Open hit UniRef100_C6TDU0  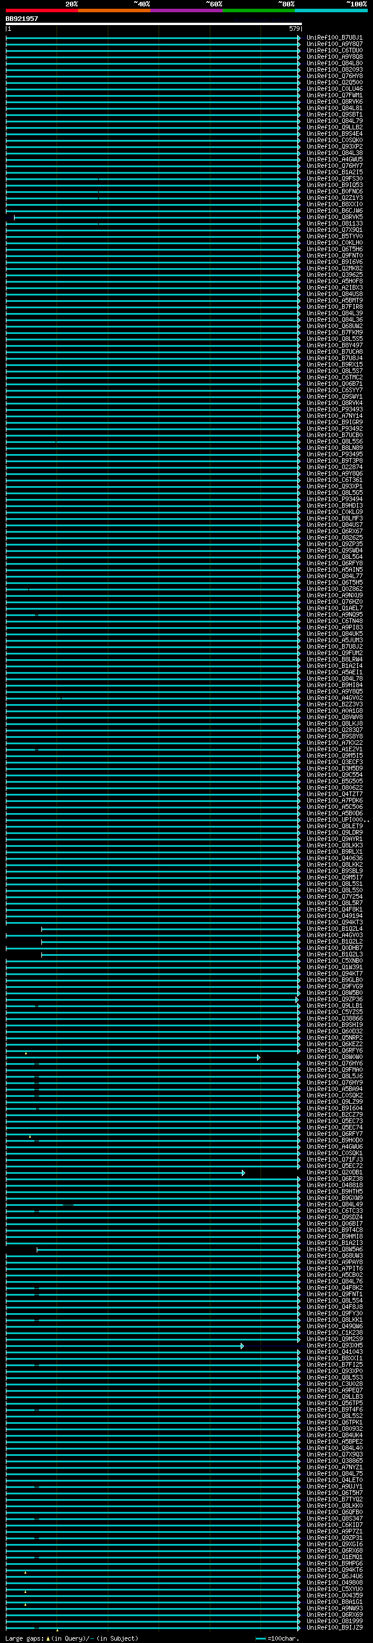point(334,50)
